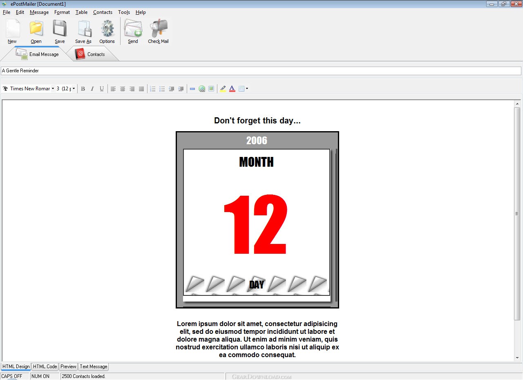Expand the Times New Roman font dropdown
This screenshot has height=380, width=523.
[x=53, y=89]
